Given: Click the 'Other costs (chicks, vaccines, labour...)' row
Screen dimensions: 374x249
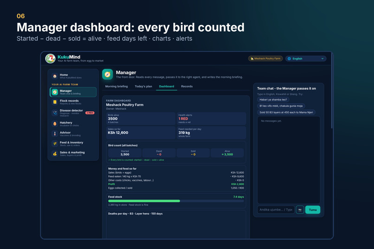Looking at the screenshot, I should pyautogui.click(x=176, y=180).
